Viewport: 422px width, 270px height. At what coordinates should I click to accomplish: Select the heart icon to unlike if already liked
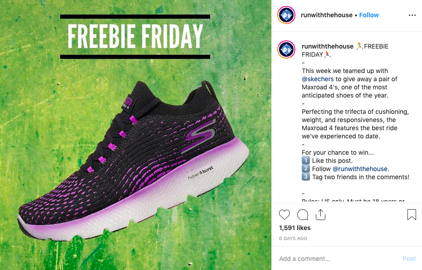tap(285, 214)
